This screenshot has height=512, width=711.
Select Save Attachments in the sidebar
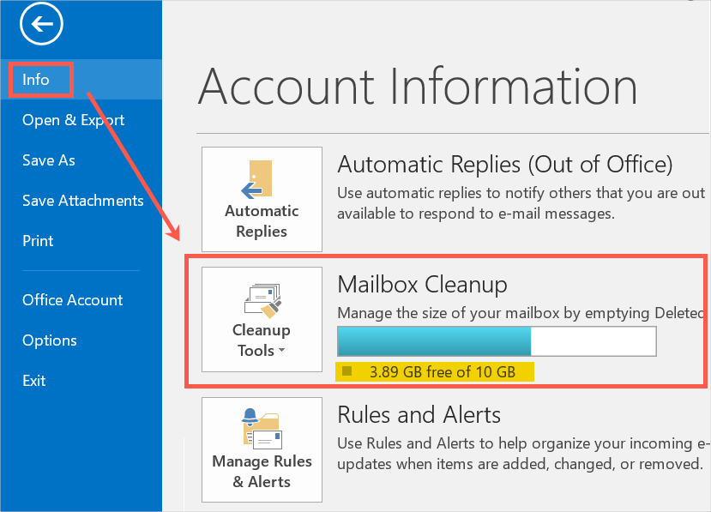[x=82, y=201]
